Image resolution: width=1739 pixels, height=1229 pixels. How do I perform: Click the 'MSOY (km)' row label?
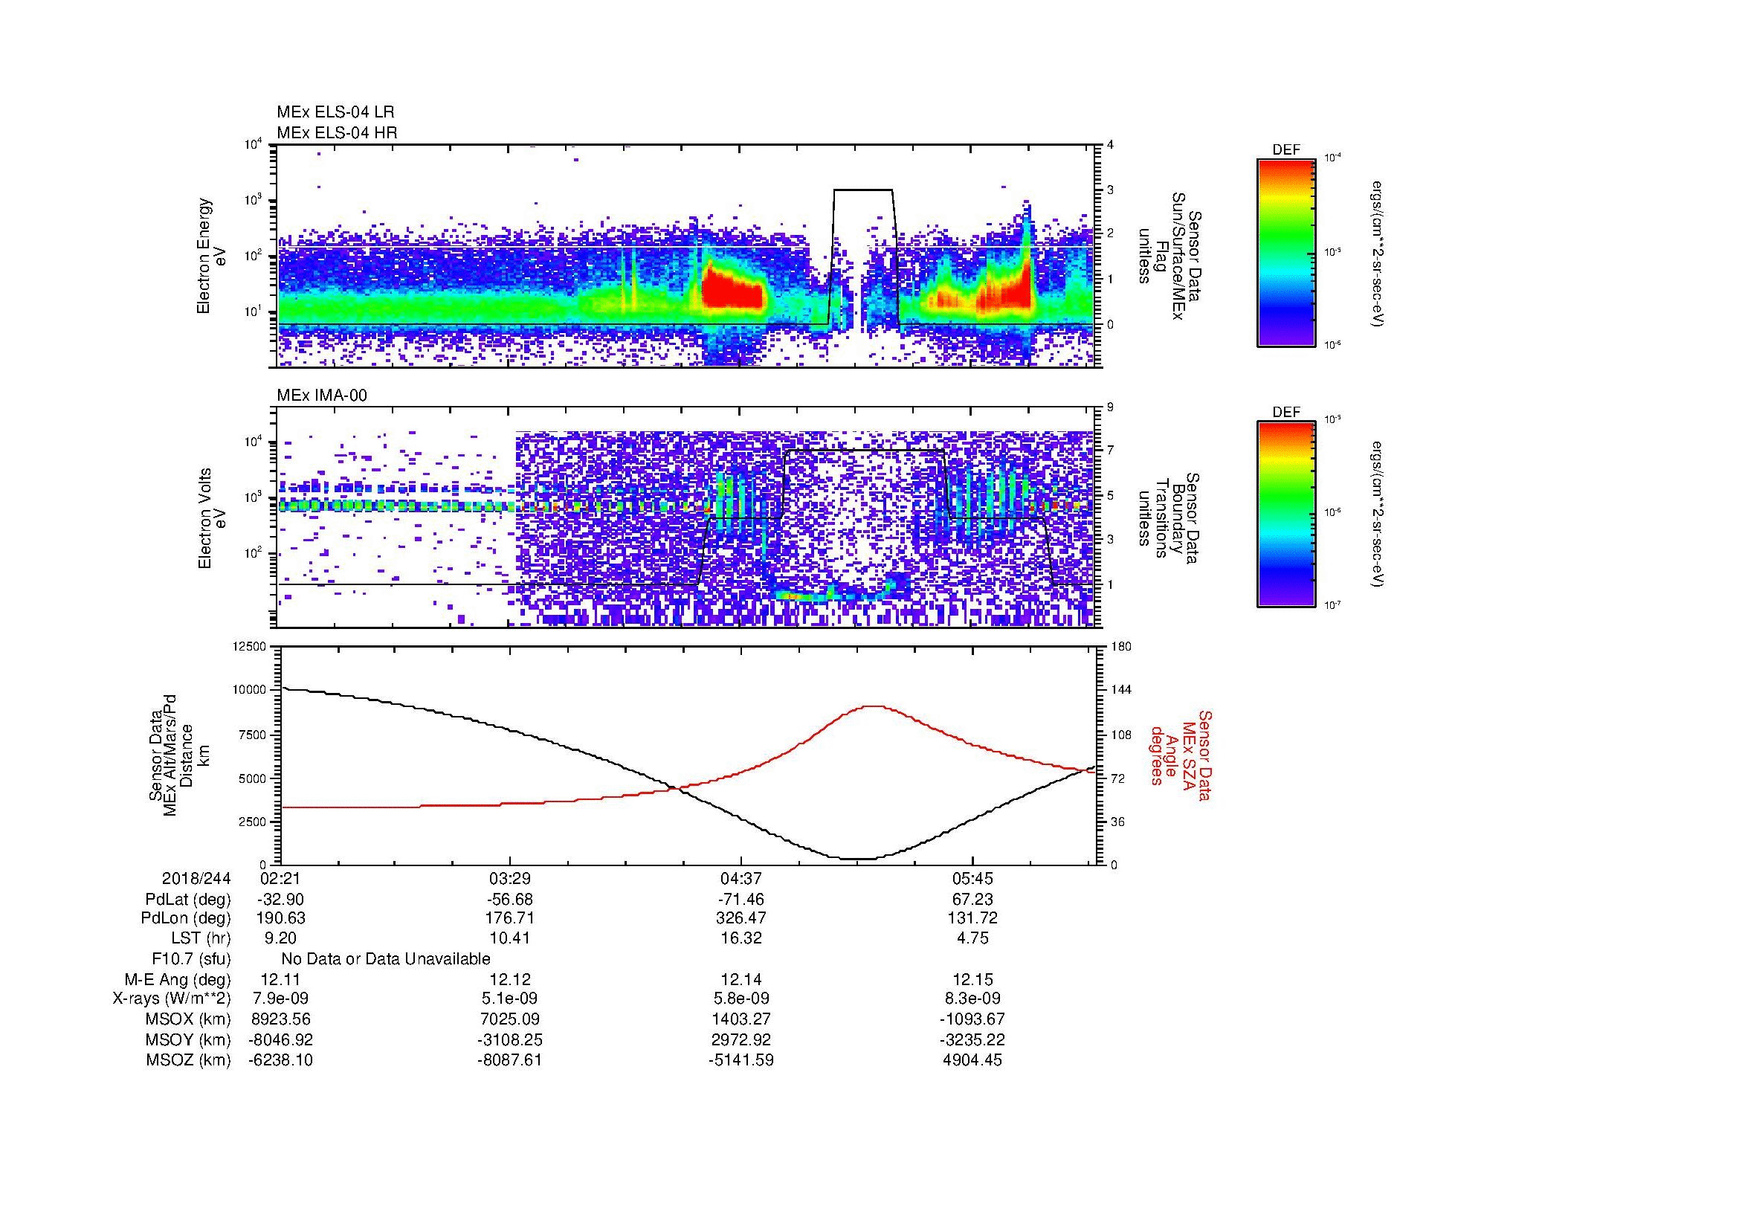pyautogui.click(x=188, y=1039)
